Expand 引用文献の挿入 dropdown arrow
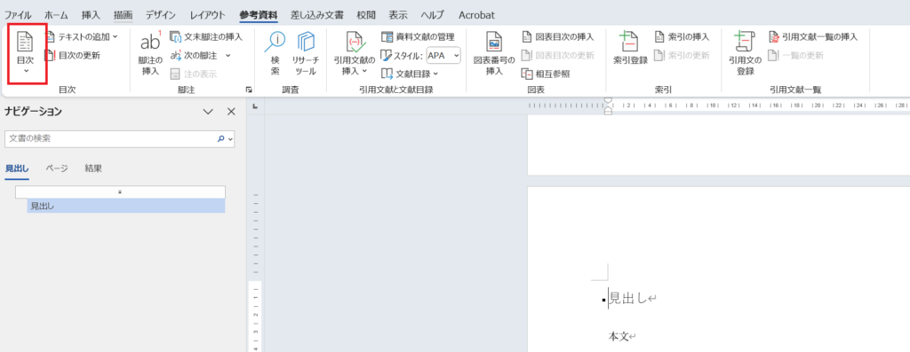The width and height of the screenshot is (910, 352). [x=365, y=71]
